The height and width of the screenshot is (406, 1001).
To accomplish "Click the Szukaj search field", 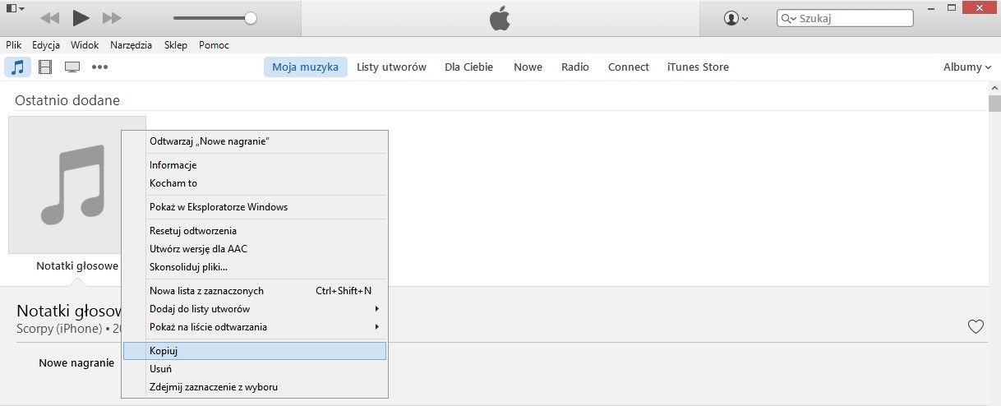I will (x=851, y=18).
